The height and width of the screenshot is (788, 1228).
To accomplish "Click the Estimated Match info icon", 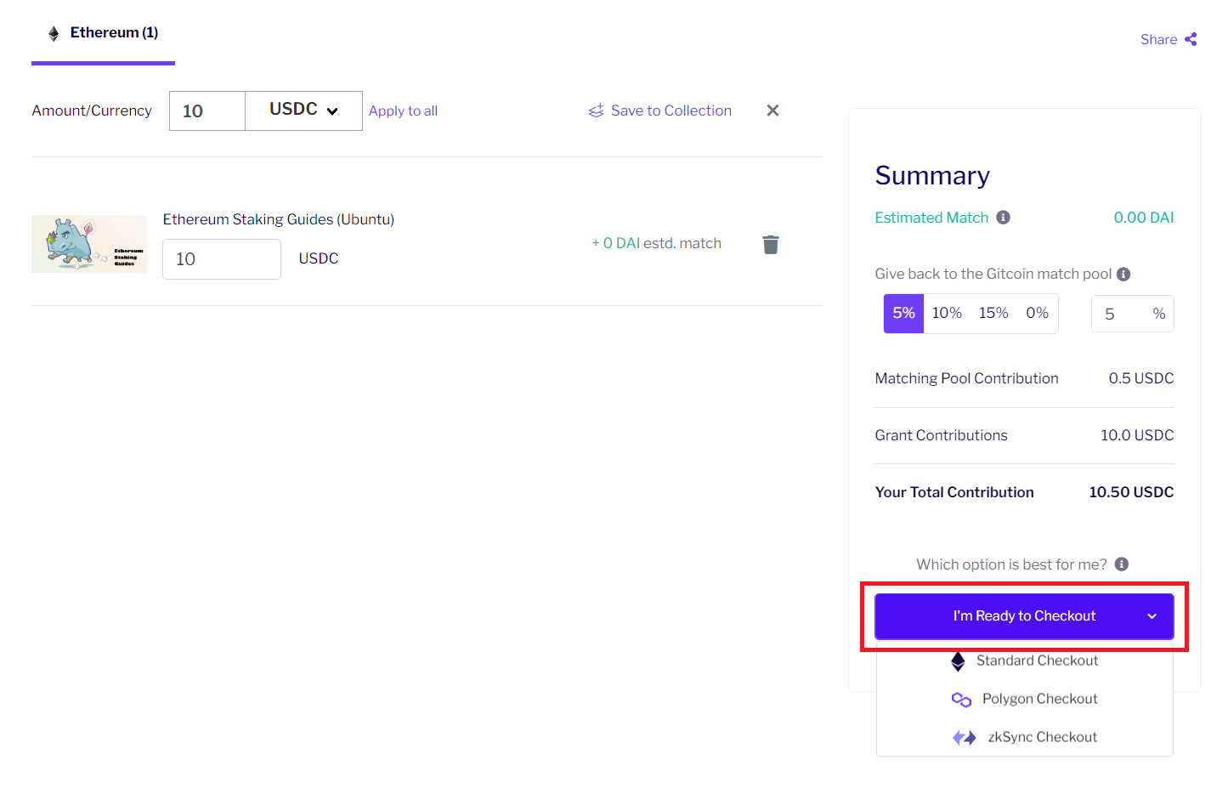I will 1003,218.
